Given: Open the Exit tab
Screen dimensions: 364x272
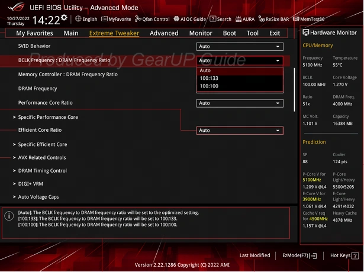Looking at the screenshot, I should (x=275, y=33).
